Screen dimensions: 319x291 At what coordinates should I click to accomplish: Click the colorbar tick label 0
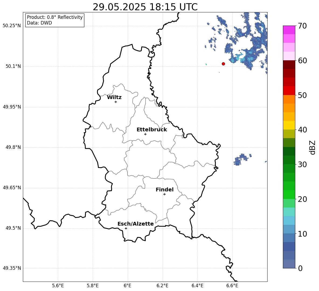pos(300,268)
